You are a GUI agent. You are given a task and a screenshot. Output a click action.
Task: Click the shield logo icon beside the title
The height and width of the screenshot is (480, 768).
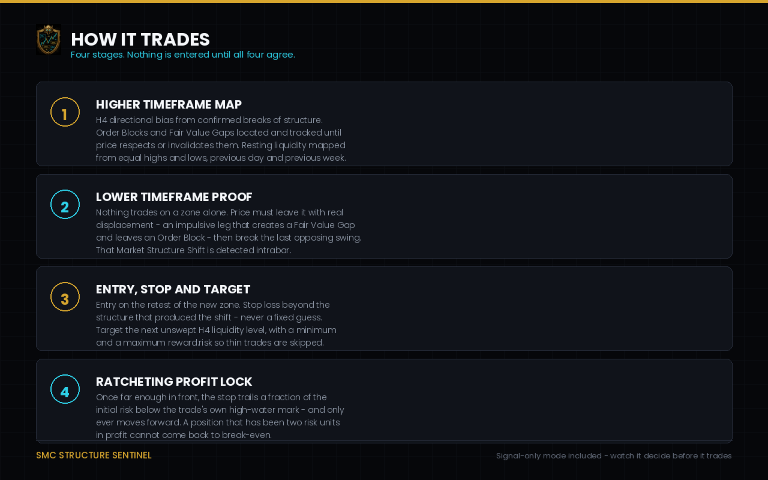pos(49,40)
